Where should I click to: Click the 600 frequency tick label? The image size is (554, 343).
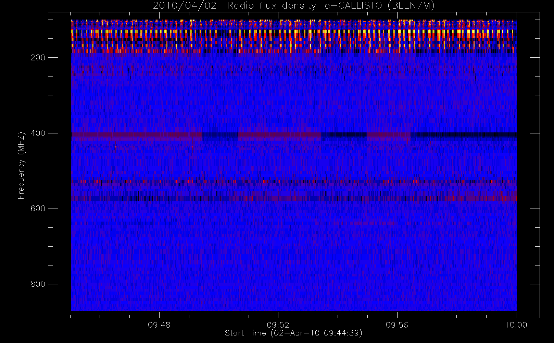38,209
